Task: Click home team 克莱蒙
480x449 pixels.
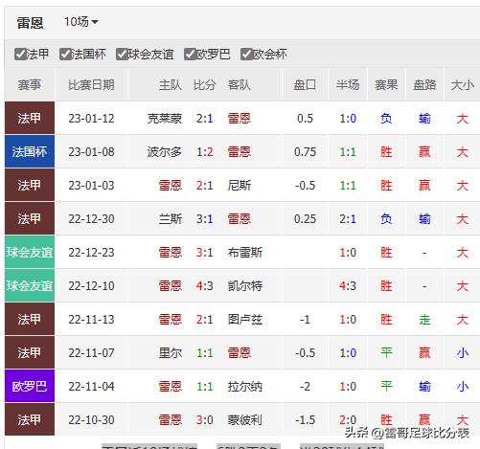Action: coord(165,119)
